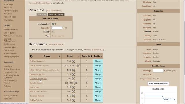Screen dimensions: 185x104
Task: Open Contact us sidebar link
Action: [x=9, y=20]
